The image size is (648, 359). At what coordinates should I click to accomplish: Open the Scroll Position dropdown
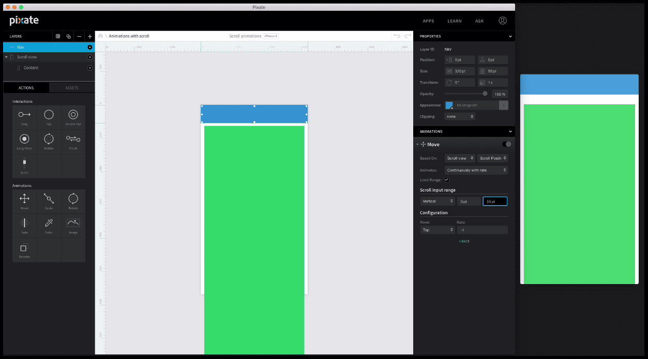[492, 158]
